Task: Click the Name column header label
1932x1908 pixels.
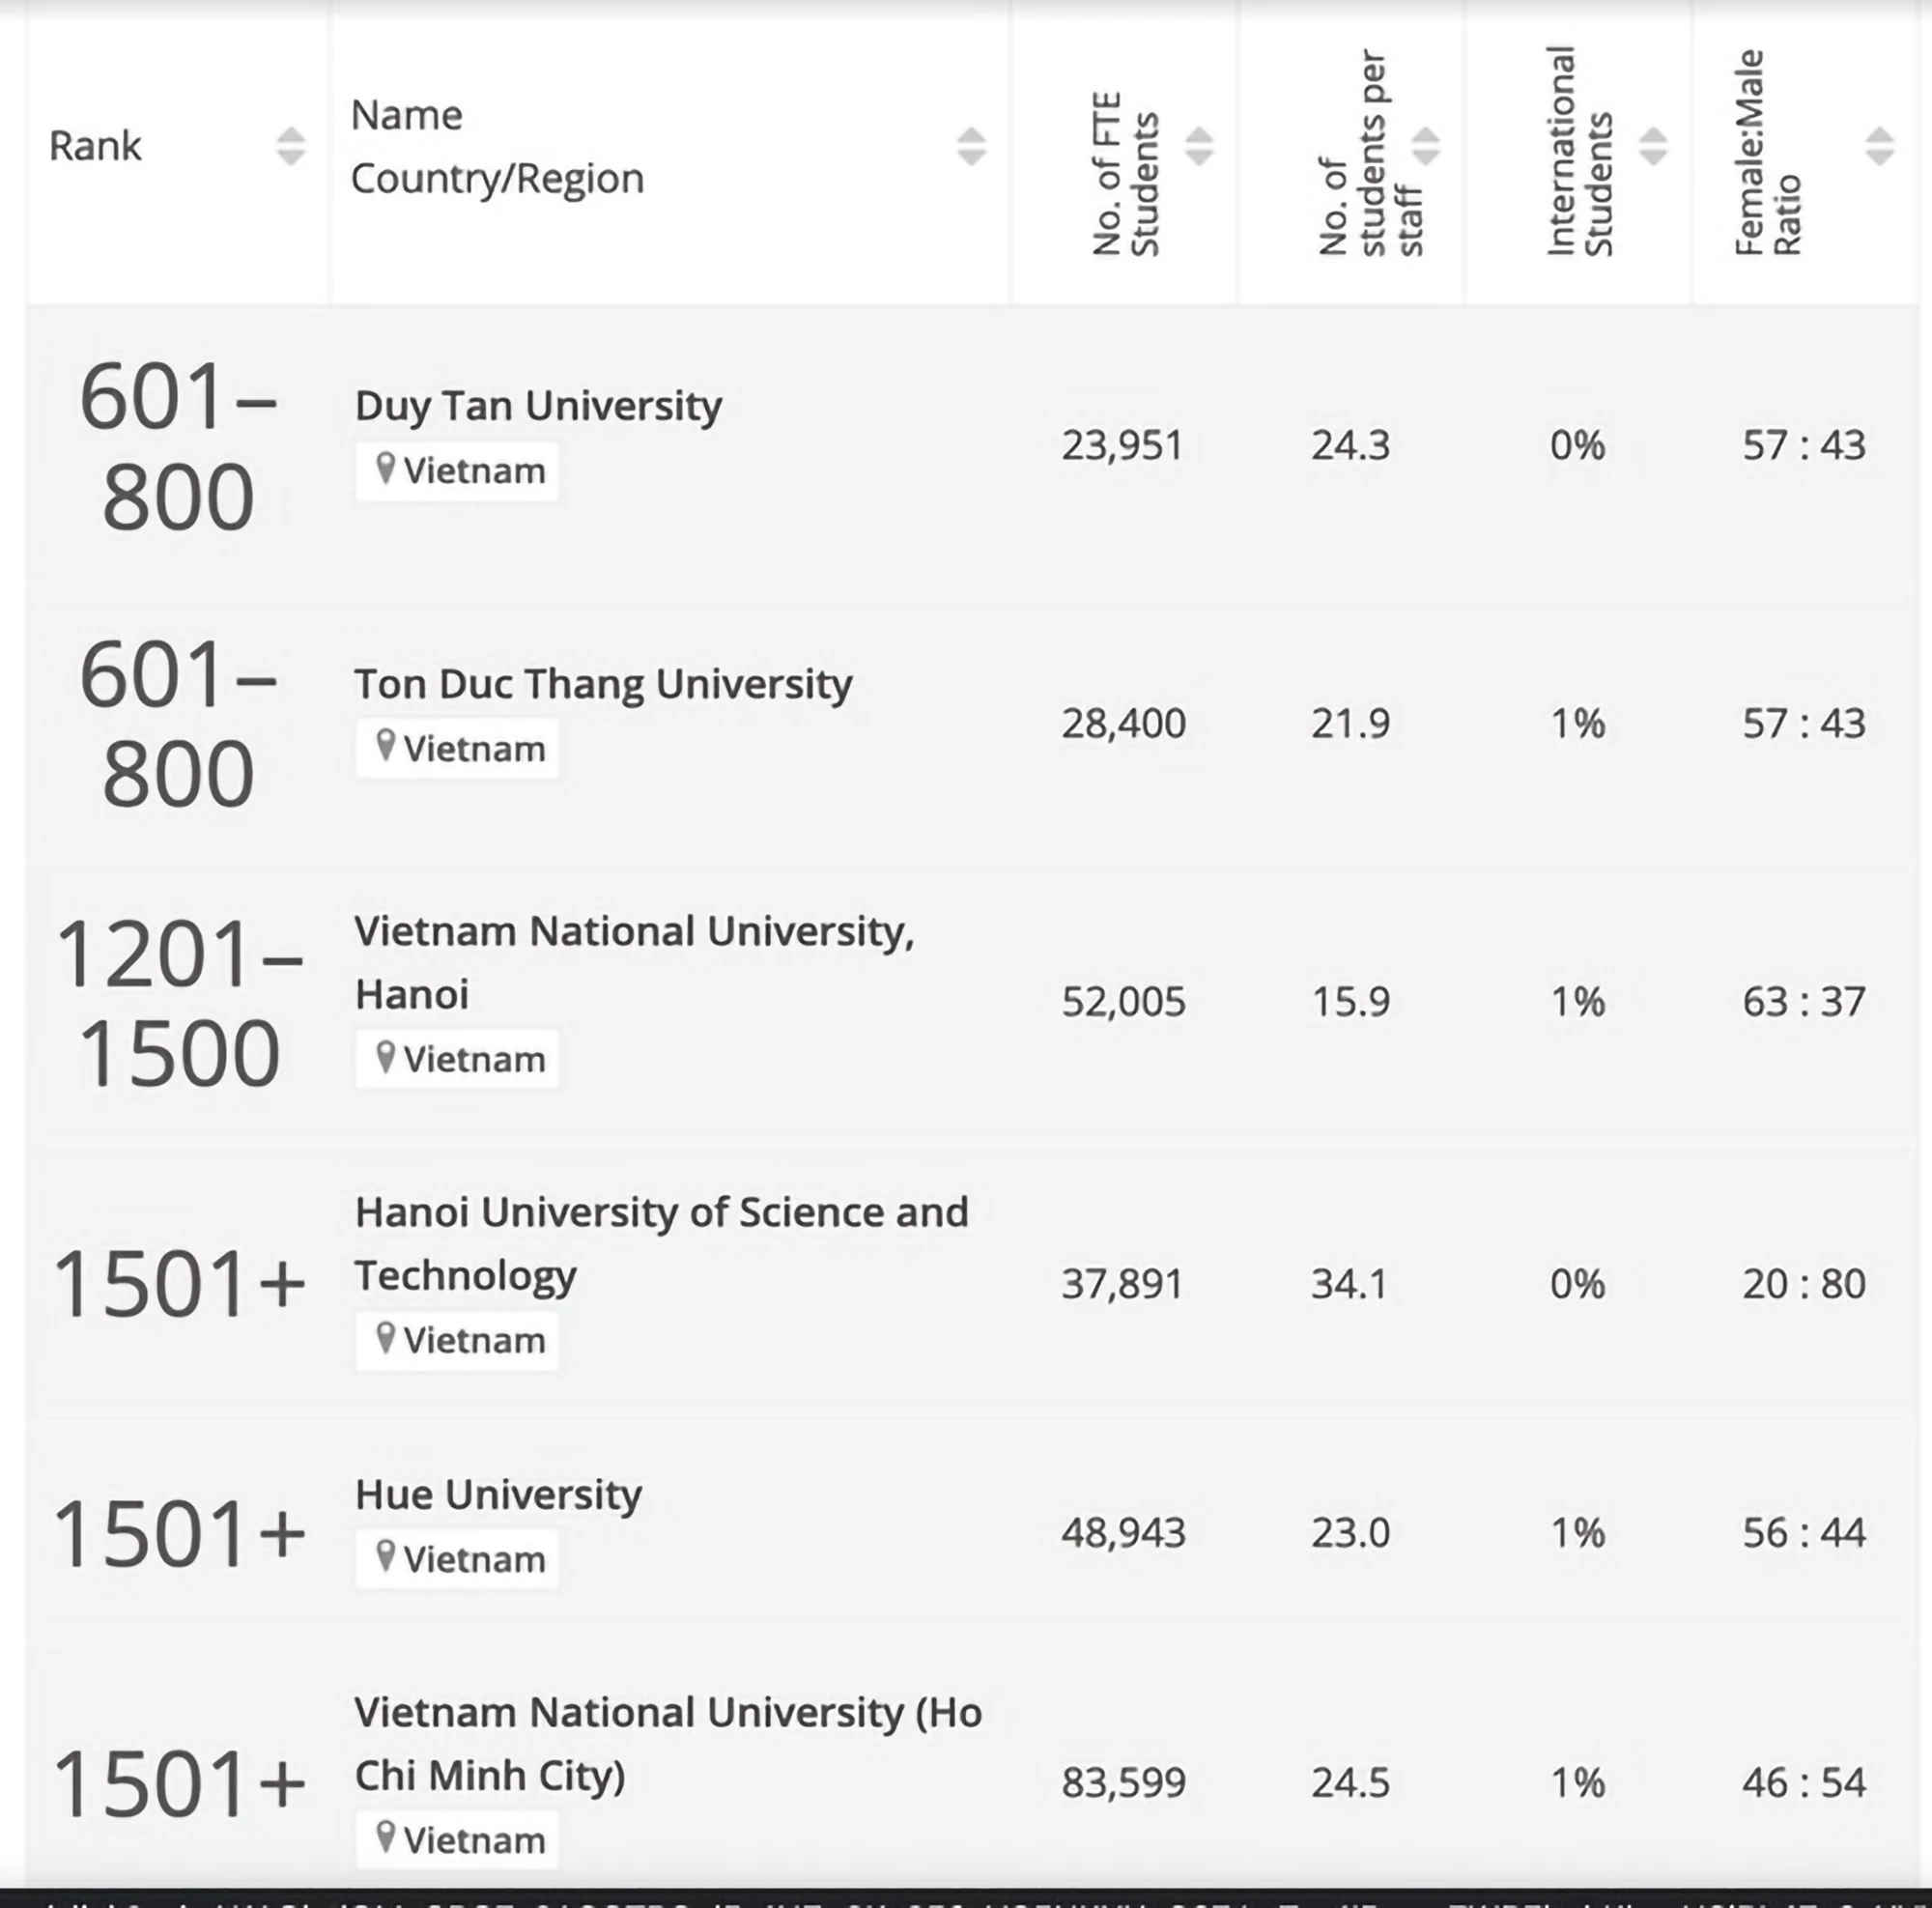Action: coord(406,116)
